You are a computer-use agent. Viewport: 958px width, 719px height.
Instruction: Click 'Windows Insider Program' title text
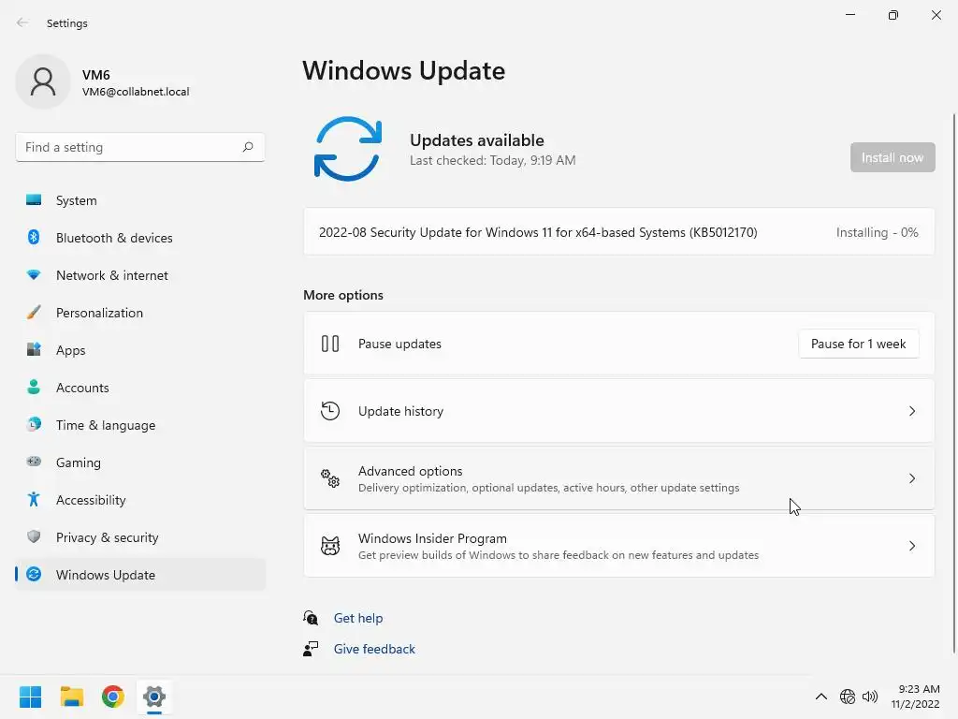tap(432, 538)
